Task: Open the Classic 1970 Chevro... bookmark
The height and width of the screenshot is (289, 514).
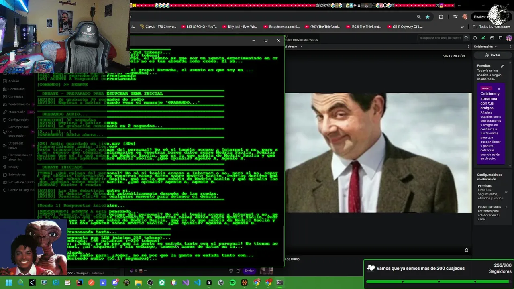Action: [x=158, y=27]
